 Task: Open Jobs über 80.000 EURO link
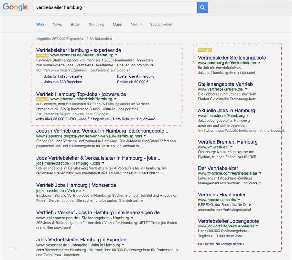click(56, 119)
